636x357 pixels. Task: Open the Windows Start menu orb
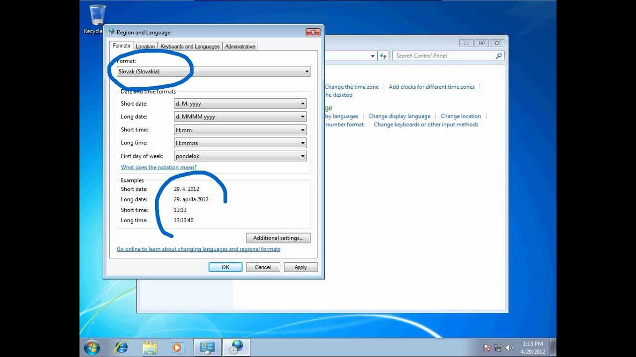[x=92, y=348]
